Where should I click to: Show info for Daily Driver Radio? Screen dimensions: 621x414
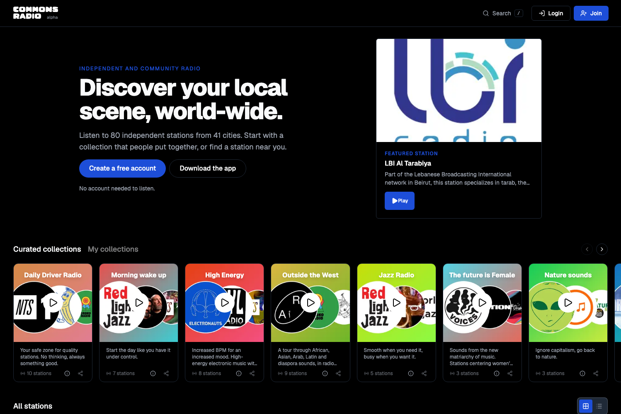tap(67, 373)
